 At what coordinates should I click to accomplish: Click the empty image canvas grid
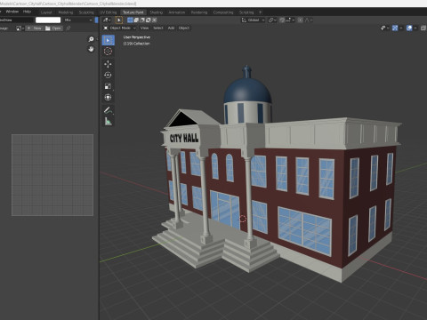(x=52, y=175)
